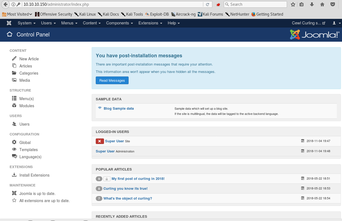
Task: Click the Firefox bookmark star icon
Action: point(293,4)
